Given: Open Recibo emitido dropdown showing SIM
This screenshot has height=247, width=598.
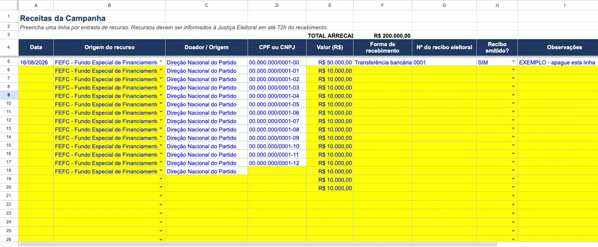Looking at the screenshot, I should tap(513, 62).
